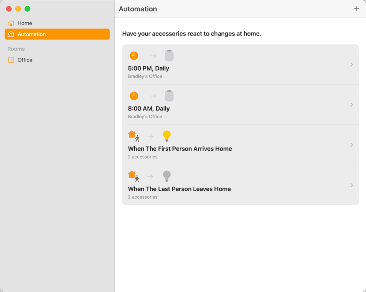The width and height of the screenshot is (366, 292).
Task: Expand the 8:00 AM Daily automation chevron
Action: click(351, 105)
